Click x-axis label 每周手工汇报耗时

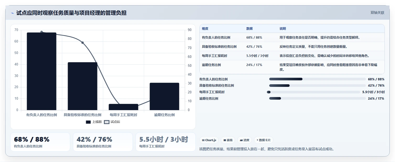pos(123,115)
